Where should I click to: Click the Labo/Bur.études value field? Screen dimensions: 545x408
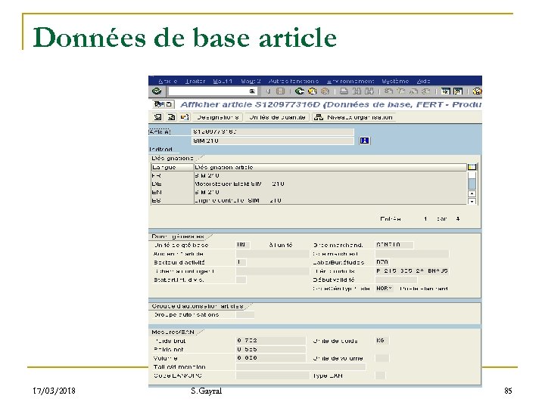(x=382, y=262)
